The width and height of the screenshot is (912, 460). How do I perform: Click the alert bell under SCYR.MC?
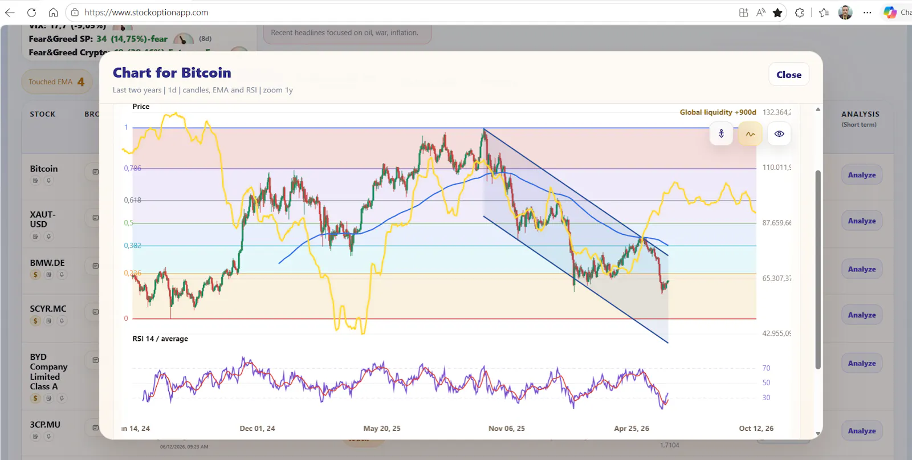(62, 321)
